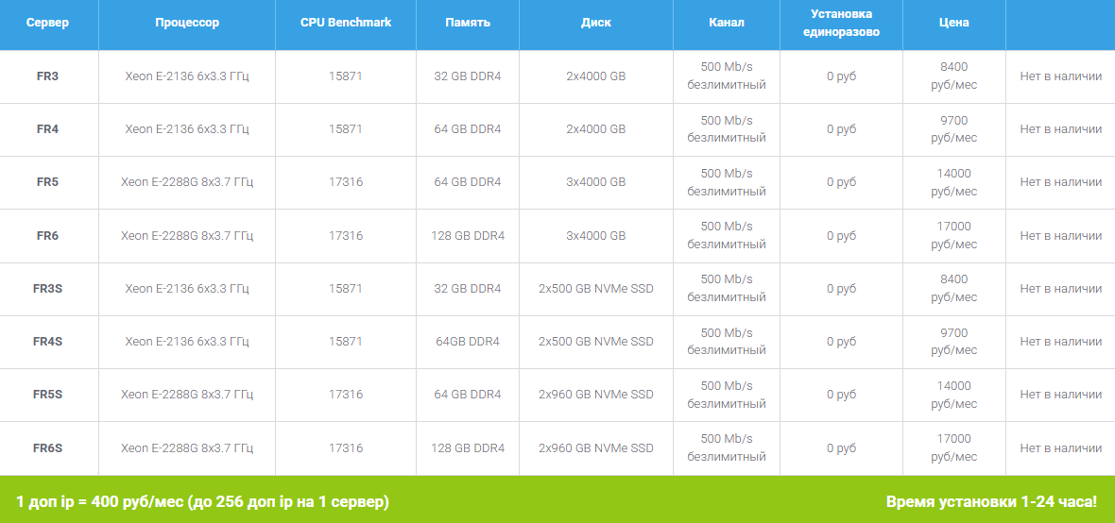The height and width of the screenshot is (523, 1115).
Task: Click FR5 disk 3x4000 GB
Action: click(x=596, y=182)
